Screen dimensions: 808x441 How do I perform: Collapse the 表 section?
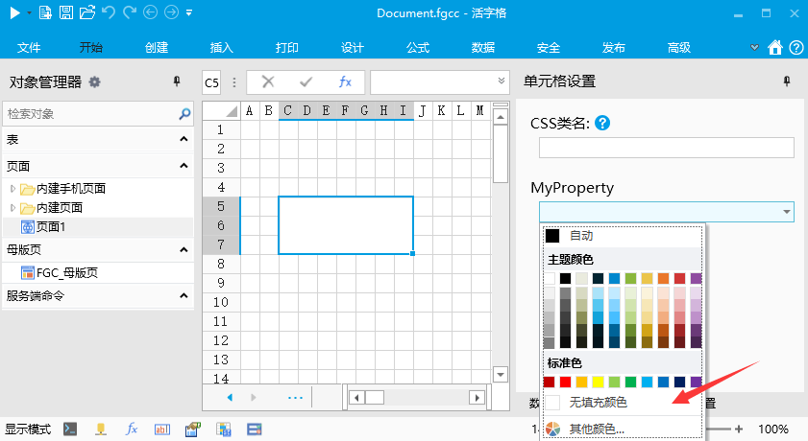tap(184, 139)
